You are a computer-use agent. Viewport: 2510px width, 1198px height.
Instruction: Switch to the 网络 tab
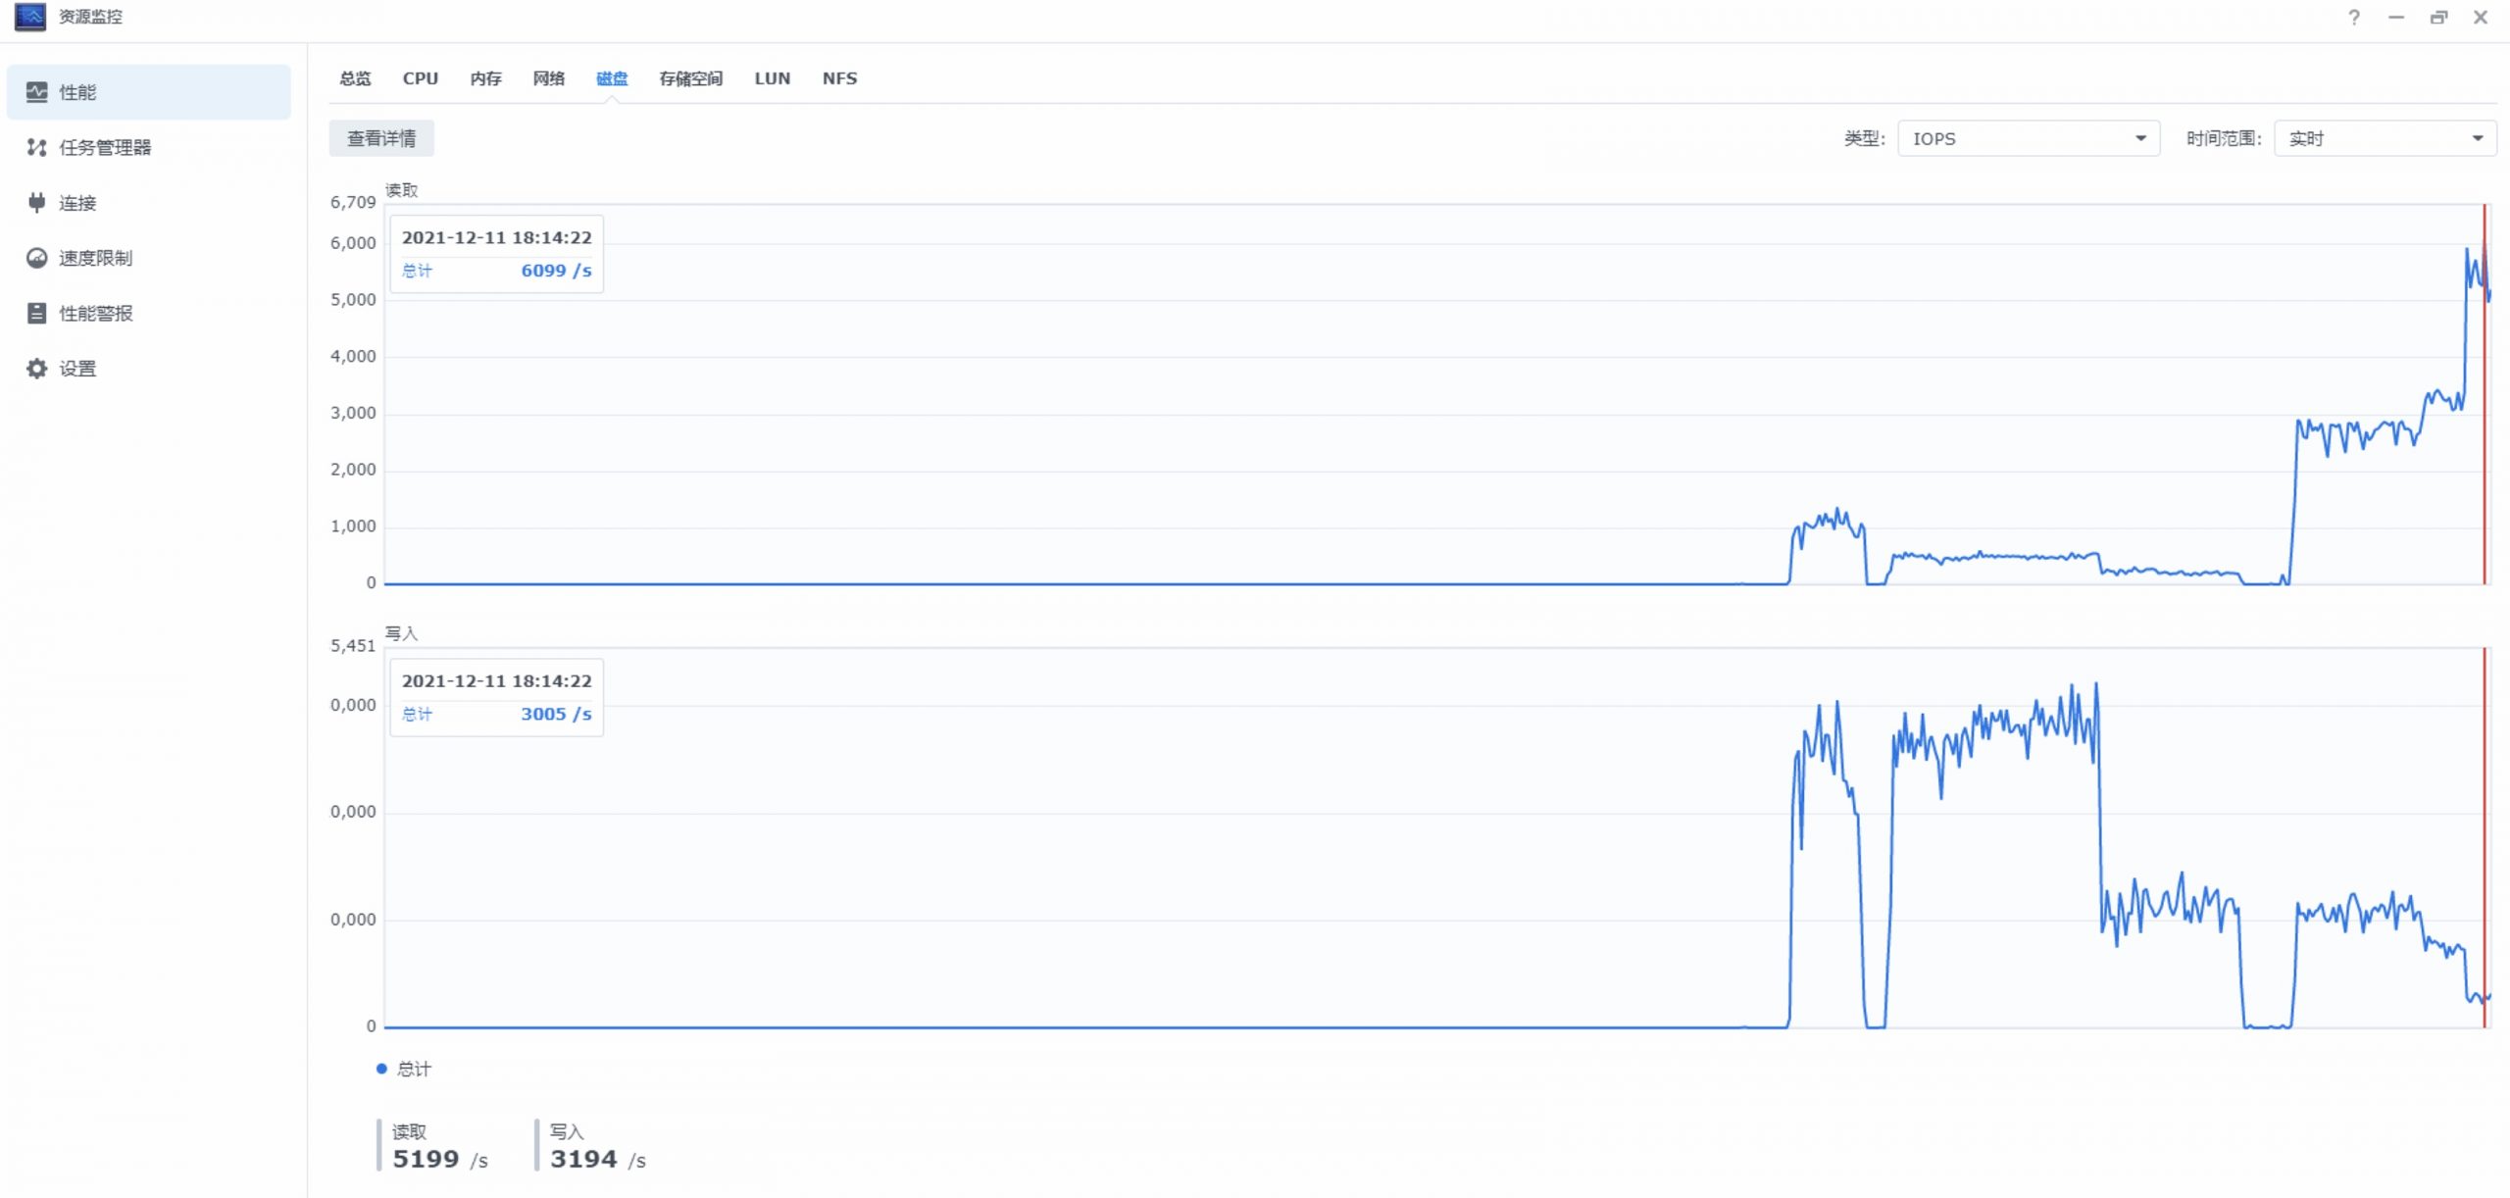(548, 78)
